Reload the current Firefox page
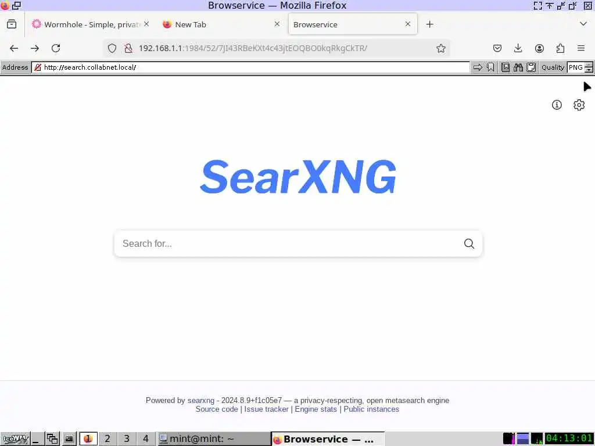Screen dimensions: 595x446 pyautogui.click(x=56, y=48)
